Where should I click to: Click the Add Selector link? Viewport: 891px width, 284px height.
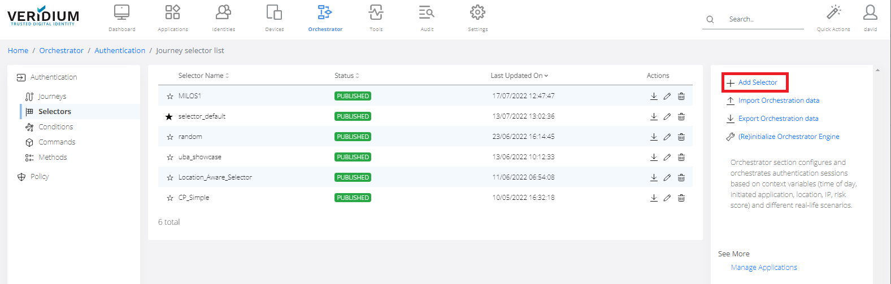pos(757,82)
